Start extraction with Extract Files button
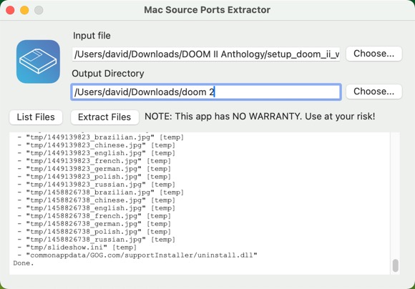 104,117
